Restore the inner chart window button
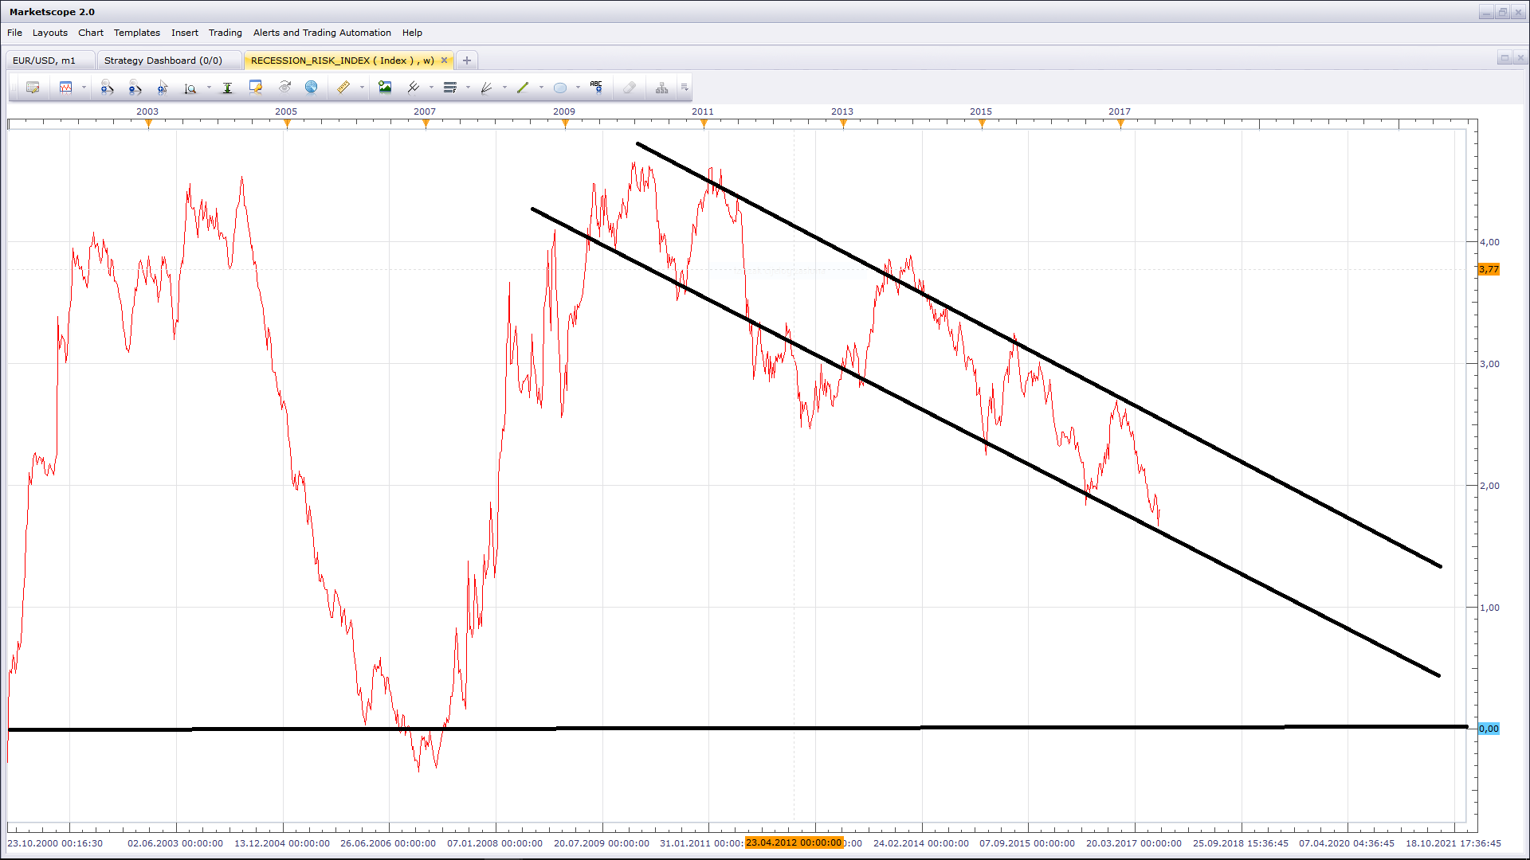 point(1504,58)
